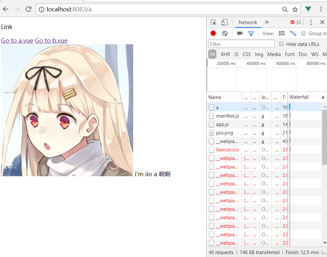This screenshot has height=257, width=327.
Task: Switch to large request rows view
Action: (282, 33)
